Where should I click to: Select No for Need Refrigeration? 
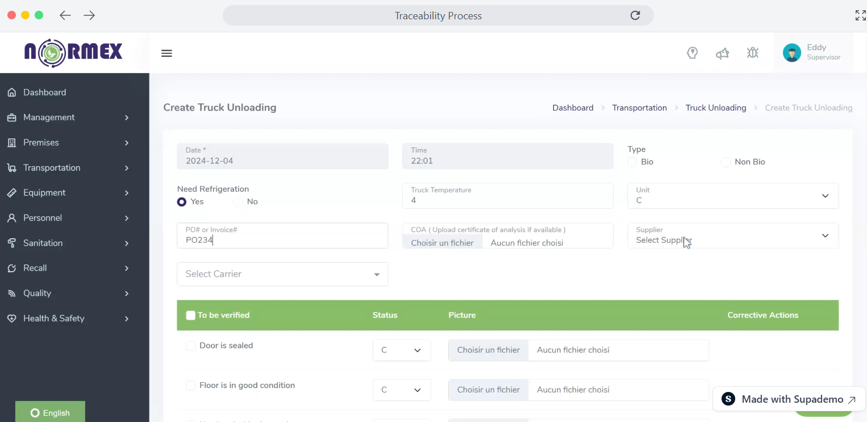pos(238,202)
